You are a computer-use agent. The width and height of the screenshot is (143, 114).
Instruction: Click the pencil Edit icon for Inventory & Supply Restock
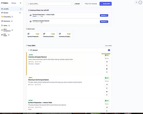[x=107, y=59]
